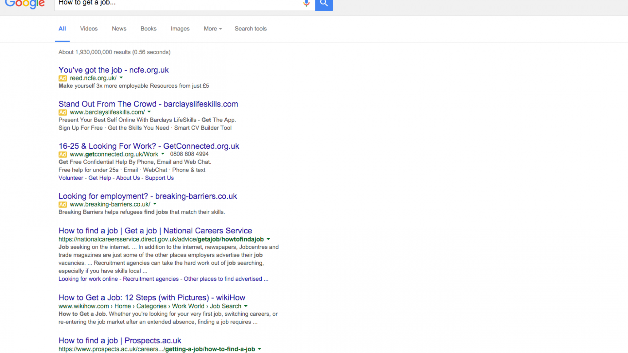
Task: Open 'You've got the job - ncfe.org.uk' ad
Action: pyautogui.click(x=113, y=70)
